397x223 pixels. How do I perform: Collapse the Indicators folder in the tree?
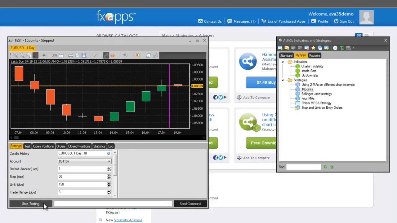[283, 62]
